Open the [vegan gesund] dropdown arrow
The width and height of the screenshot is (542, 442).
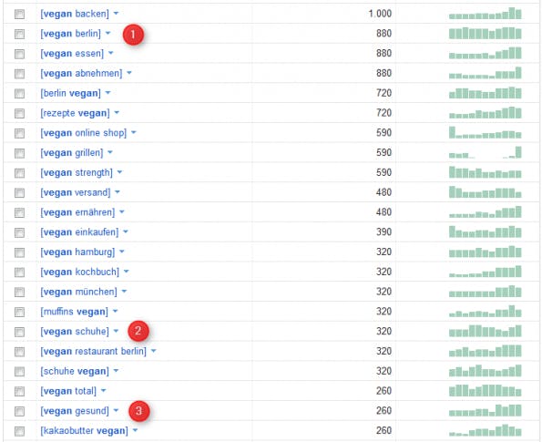(x=116, y=410)
